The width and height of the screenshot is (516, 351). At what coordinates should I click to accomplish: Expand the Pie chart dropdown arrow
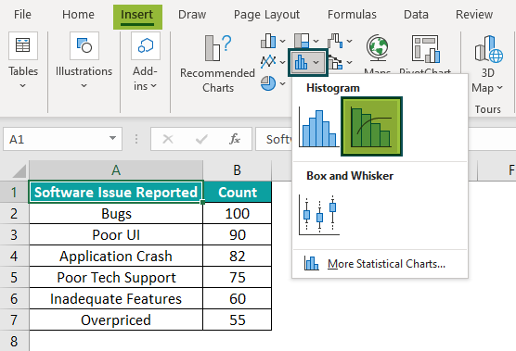coord(283,83)
